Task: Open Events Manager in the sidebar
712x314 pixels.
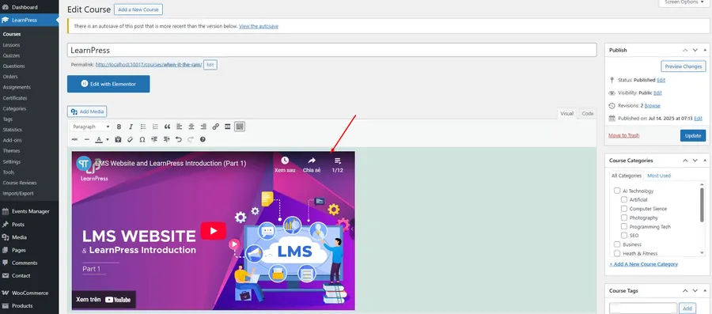Action: (29, 211)
